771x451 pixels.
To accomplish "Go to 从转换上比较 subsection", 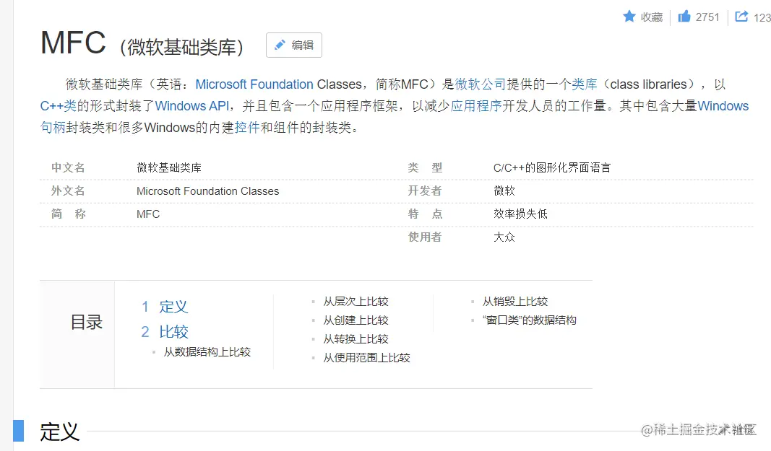I will 356,338.
